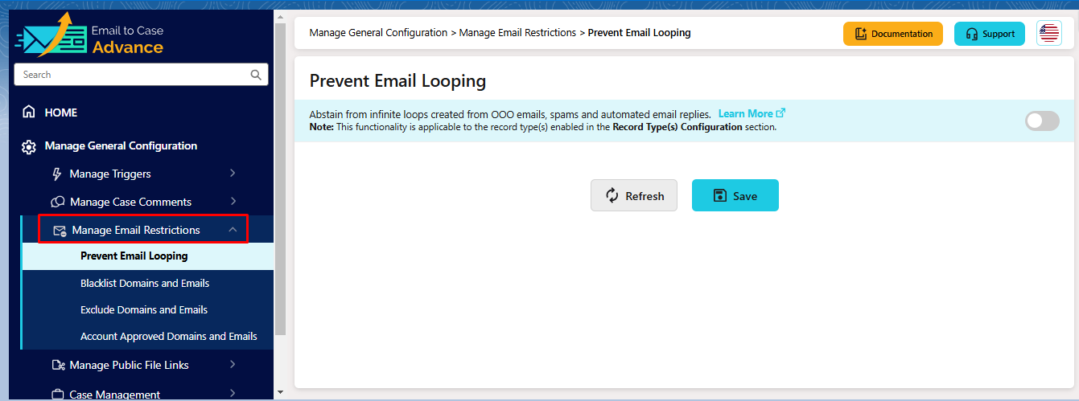Open Blacklist Domains and Emails
The image size is (1079, 401).
coord(145,283)
